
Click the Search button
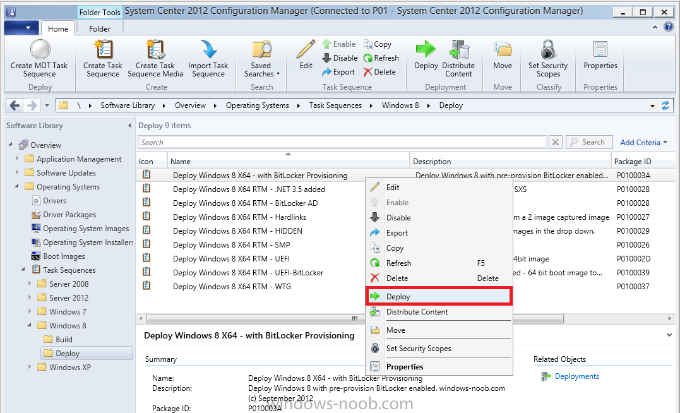click(x=589, y=142)
